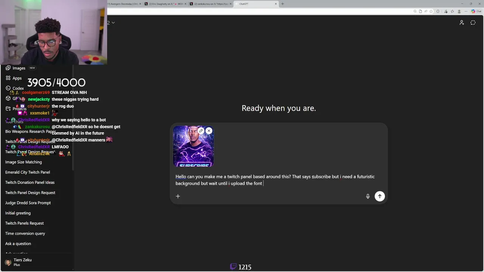Switch to Avengers: Doomsday tab
Screen dimensions: 484x272
pyautogui.click(x=123, y=4)
